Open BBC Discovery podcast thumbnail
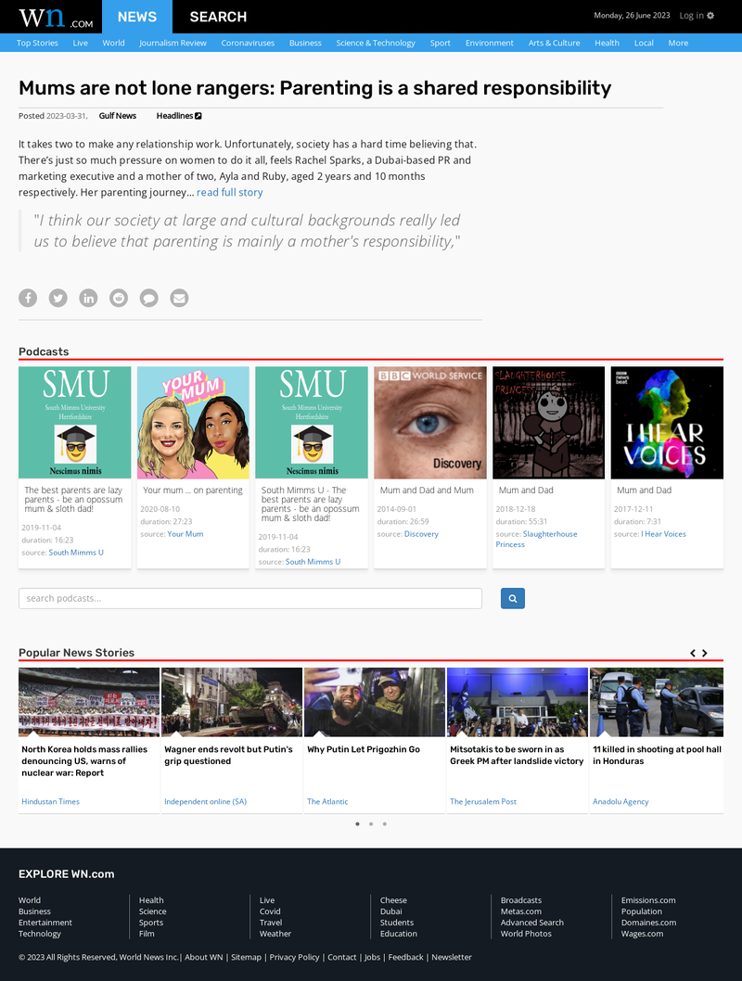The height and width of the screenshot is (981, 742). click(x=430, y=423)
